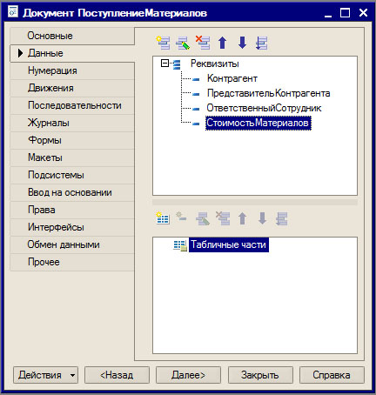Select the СтоимостьМатериалов attribute

(x=258, y=123)
